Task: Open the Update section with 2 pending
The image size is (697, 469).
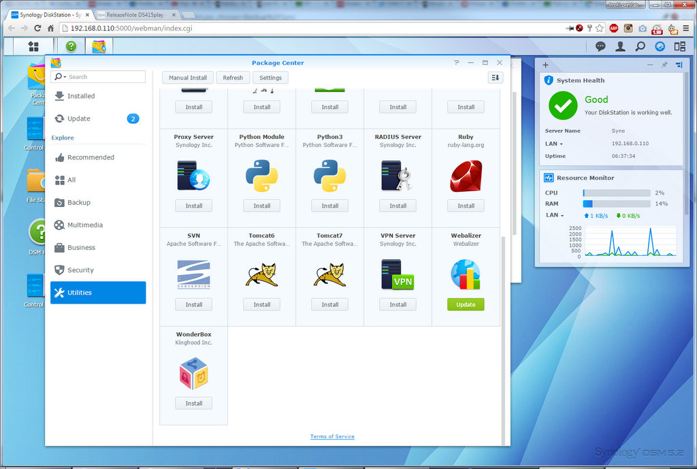Action: [98, 118]
